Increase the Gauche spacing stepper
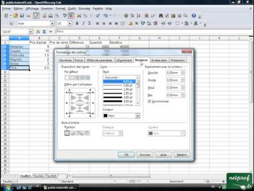Image resolution: width=254 pixels, height=191 pixels. click(183, 71)
